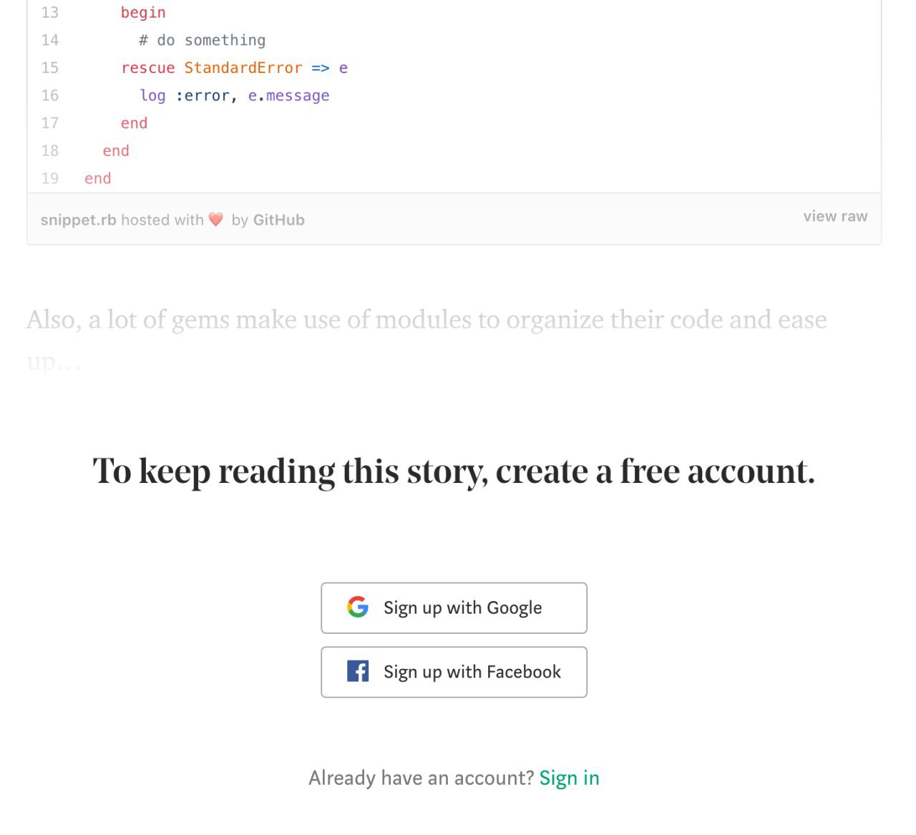Open the snippet.rb file link
This screenshot has height=835, width=916.
coord(78,220)
